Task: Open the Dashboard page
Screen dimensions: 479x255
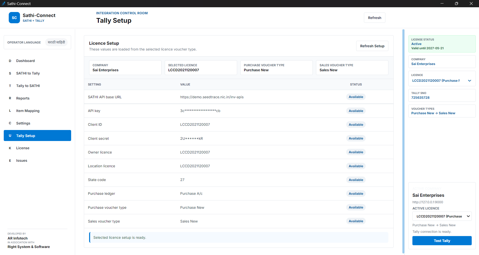Action: click(x=37, y=61)
